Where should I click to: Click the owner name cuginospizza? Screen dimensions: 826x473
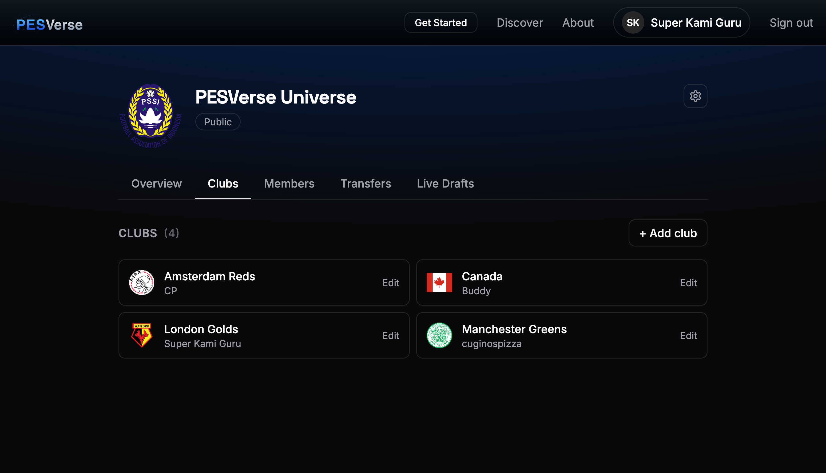(492, 344)
